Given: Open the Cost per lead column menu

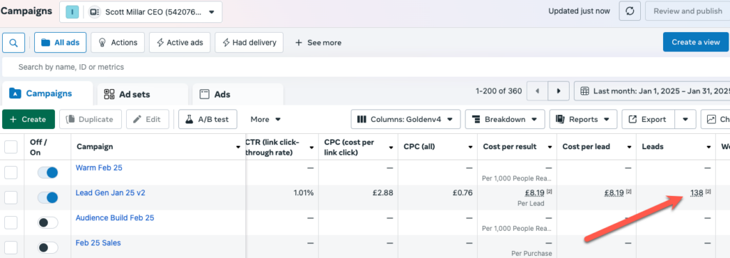Looking at the screenshot, I should 629,147.
